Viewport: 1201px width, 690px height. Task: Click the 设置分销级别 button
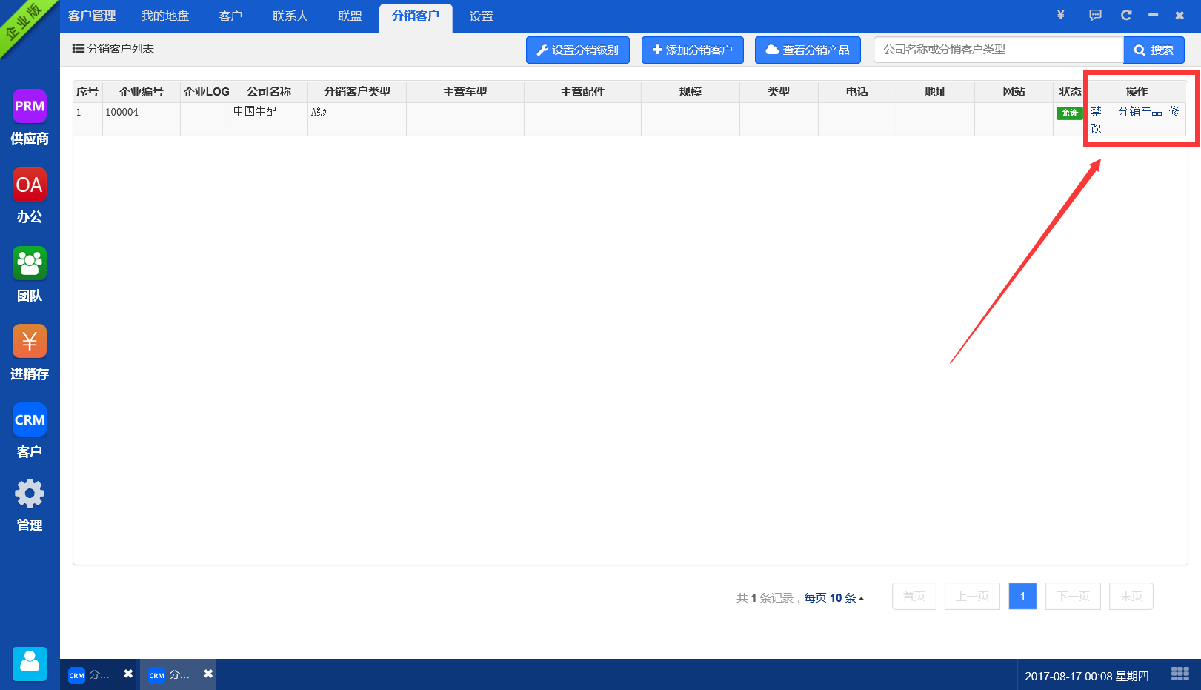[578, 50]
